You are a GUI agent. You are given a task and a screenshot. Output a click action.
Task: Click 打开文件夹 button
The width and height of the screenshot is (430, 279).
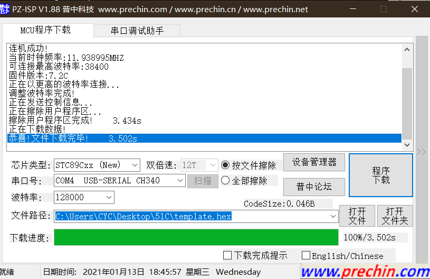395,216
